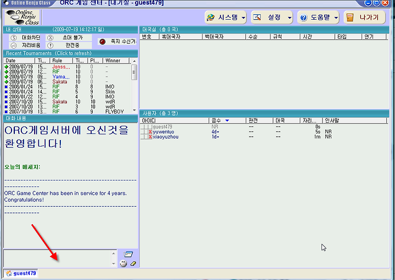Toggle the 관전중 spectating status
Viewport: 395px width, 280px height.
tap(69, 45)
